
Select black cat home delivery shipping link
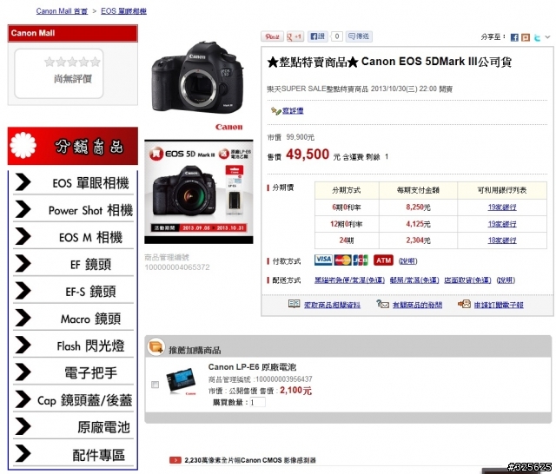(x=349, y=280)
